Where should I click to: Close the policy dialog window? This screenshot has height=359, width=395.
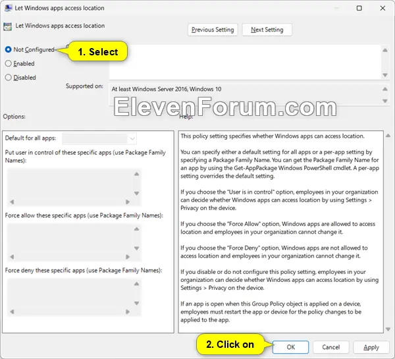[x=382, y=8]
